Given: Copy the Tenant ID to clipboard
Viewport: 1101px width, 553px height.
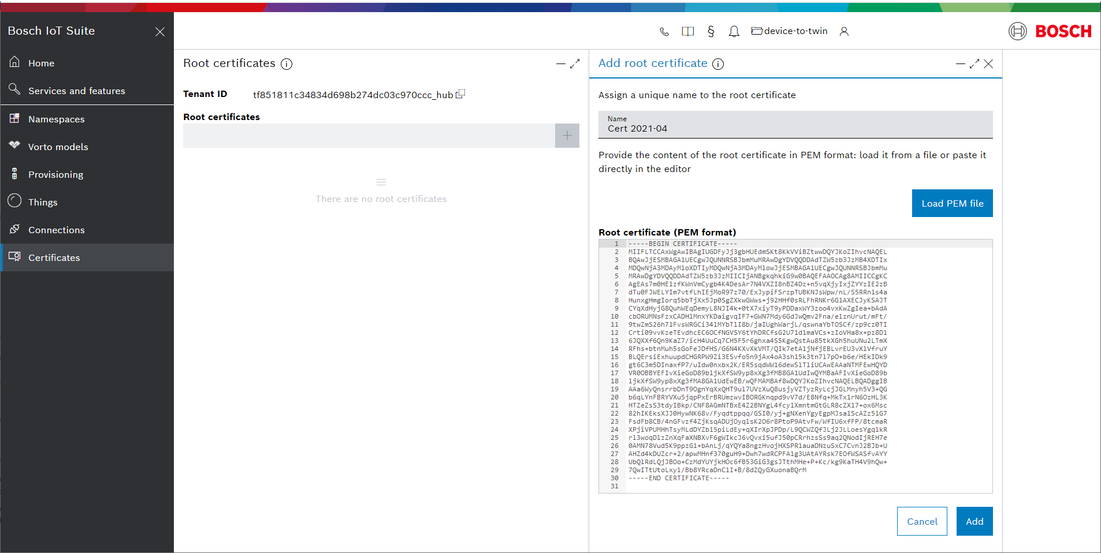Looking at the screenshot, I should coord(460,94).
